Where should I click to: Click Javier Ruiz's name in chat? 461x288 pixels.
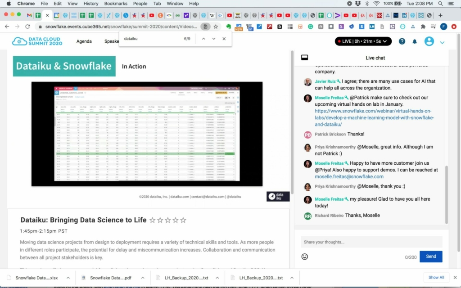point(325,81)
